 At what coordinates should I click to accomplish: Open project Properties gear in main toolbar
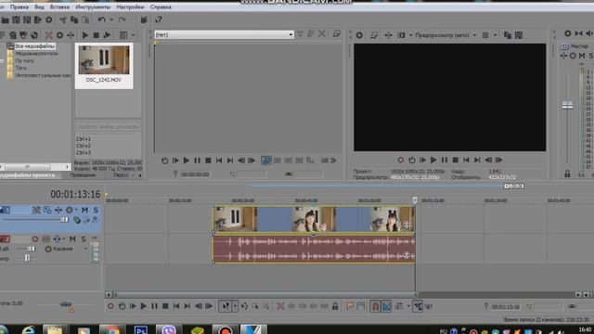[x=49, y=19]
